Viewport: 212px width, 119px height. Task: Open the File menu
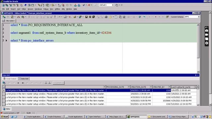tap(3, 9)
